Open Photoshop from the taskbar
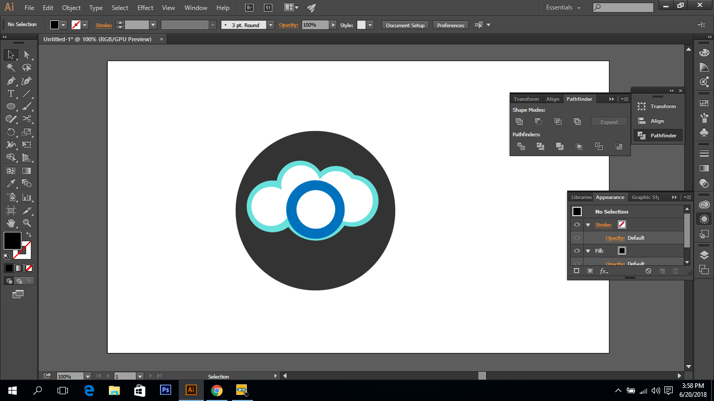Image resolution: width=714 pixels, height=401 pixels. pos(165,390)
